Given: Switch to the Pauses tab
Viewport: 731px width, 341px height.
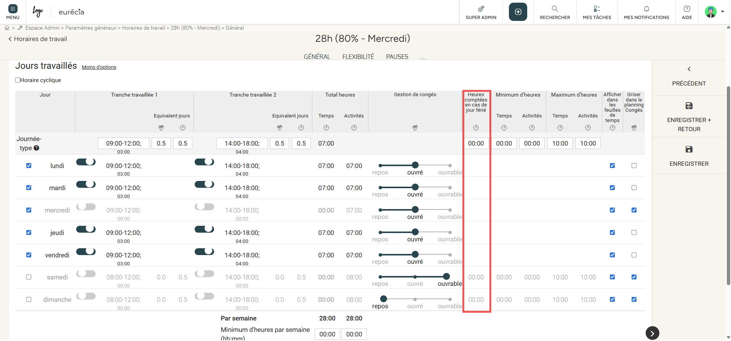Looking at the screenshot, I should (397, 57).
